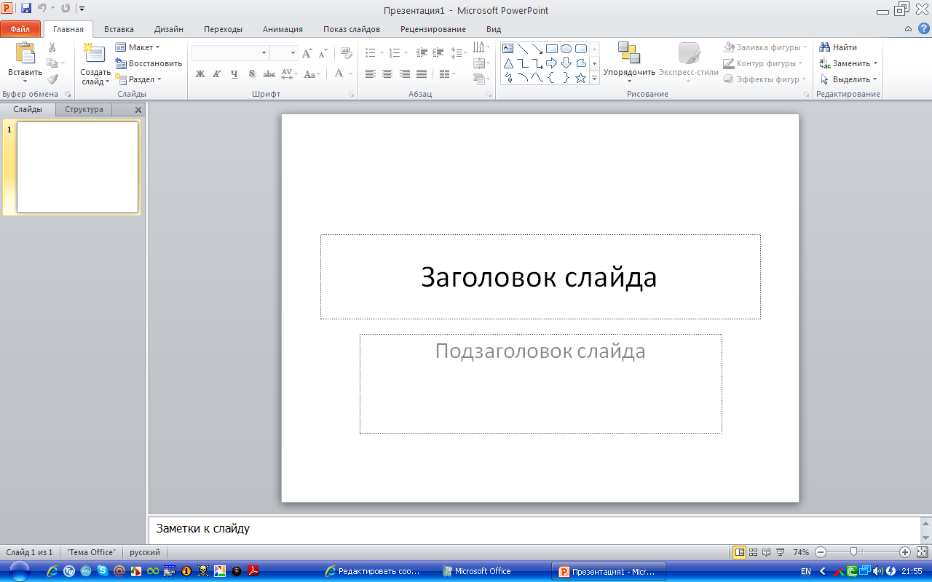Open the Упорядочить arrange dropdown
Screen dimensions: 932x582
[629, 62]
